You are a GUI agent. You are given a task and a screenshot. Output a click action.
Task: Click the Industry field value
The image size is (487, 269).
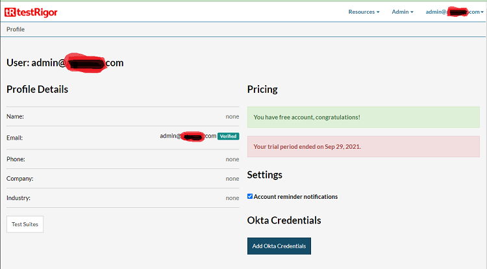(x=232, y=198)
